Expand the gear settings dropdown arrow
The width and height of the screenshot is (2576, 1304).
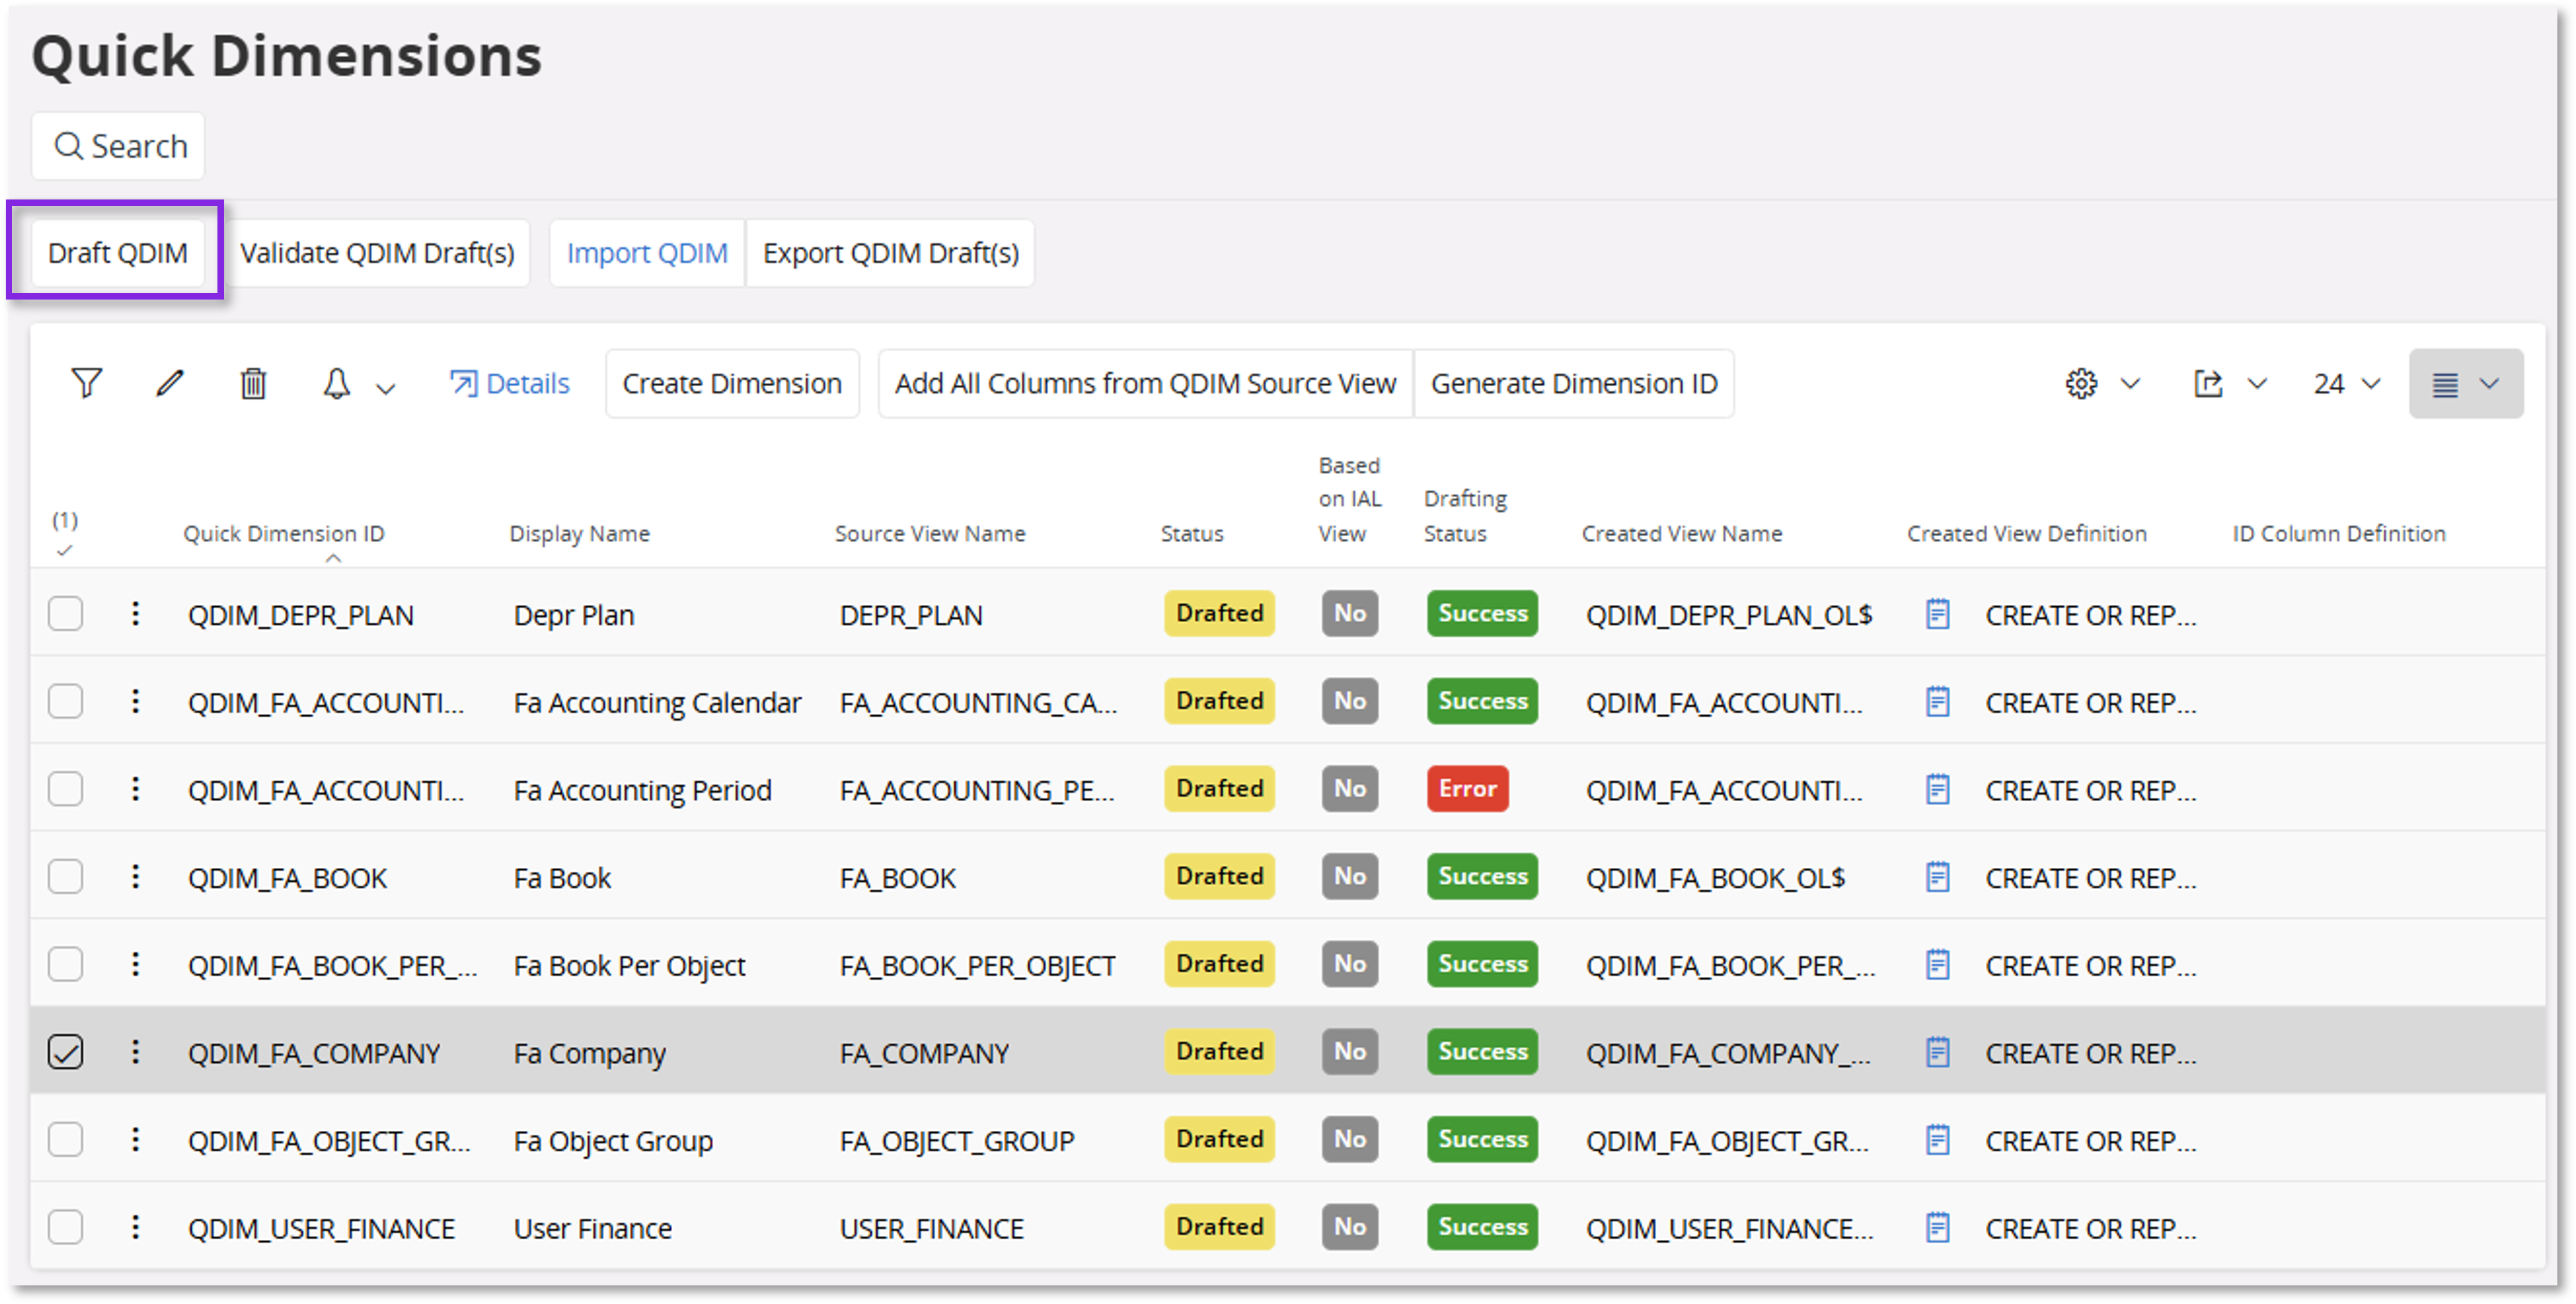2130,384
